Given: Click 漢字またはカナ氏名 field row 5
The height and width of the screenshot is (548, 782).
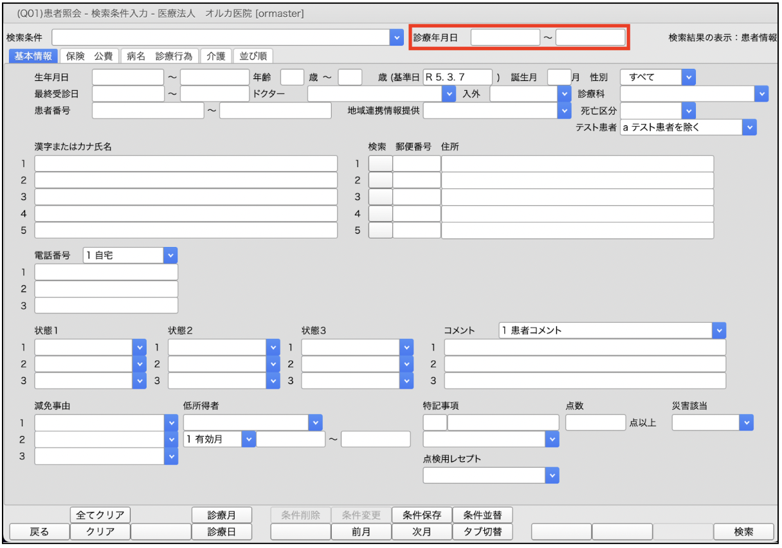Looking at the screenshot, I should pyautogui.click(x=186, y=230).
